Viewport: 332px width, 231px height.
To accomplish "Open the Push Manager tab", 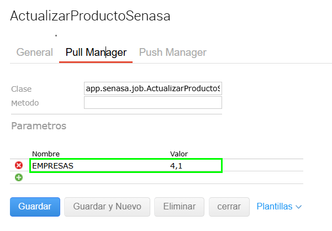I will coord(173,53).
